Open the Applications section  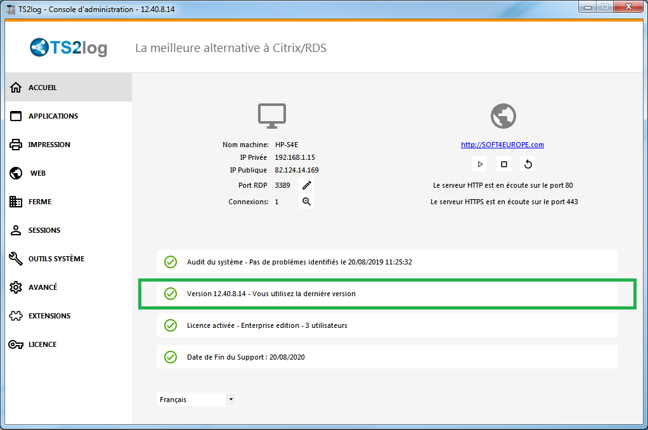point(68,116)
